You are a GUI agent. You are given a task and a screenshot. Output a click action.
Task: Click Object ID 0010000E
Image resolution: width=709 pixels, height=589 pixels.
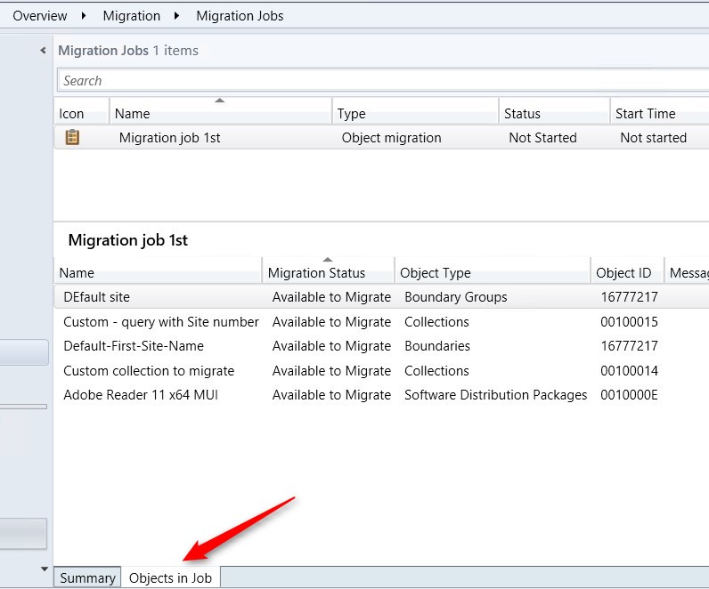[x=629, y=395]
